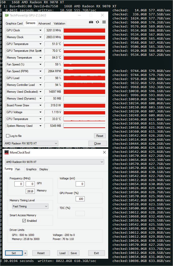The height and width of the screenshot is (266, 173).
Task: Expand the Memory Used (Dedicated) dropdown
Action: click(x=40, y=92)
